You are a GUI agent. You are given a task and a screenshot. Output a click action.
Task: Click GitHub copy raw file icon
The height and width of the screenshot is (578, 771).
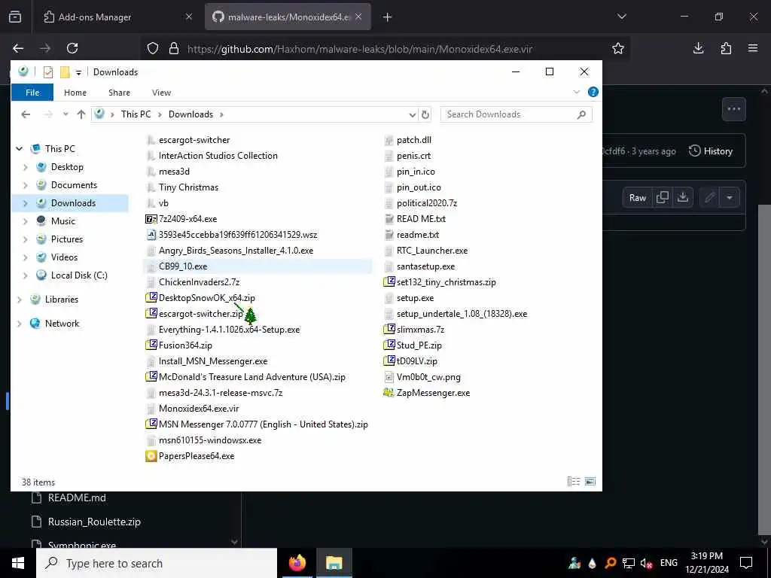coord(663,198)
